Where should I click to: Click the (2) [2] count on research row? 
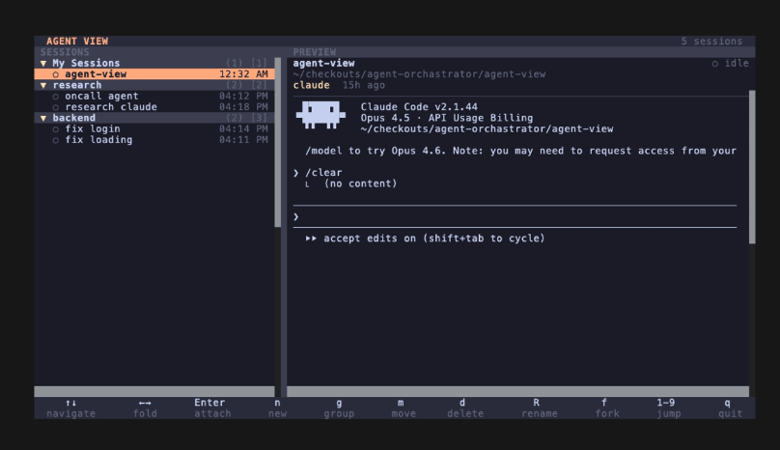pyautogui.click(x=246, y=85)
